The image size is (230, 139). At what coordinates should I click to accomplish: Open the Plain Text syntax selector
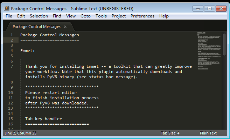coord(208,133)
